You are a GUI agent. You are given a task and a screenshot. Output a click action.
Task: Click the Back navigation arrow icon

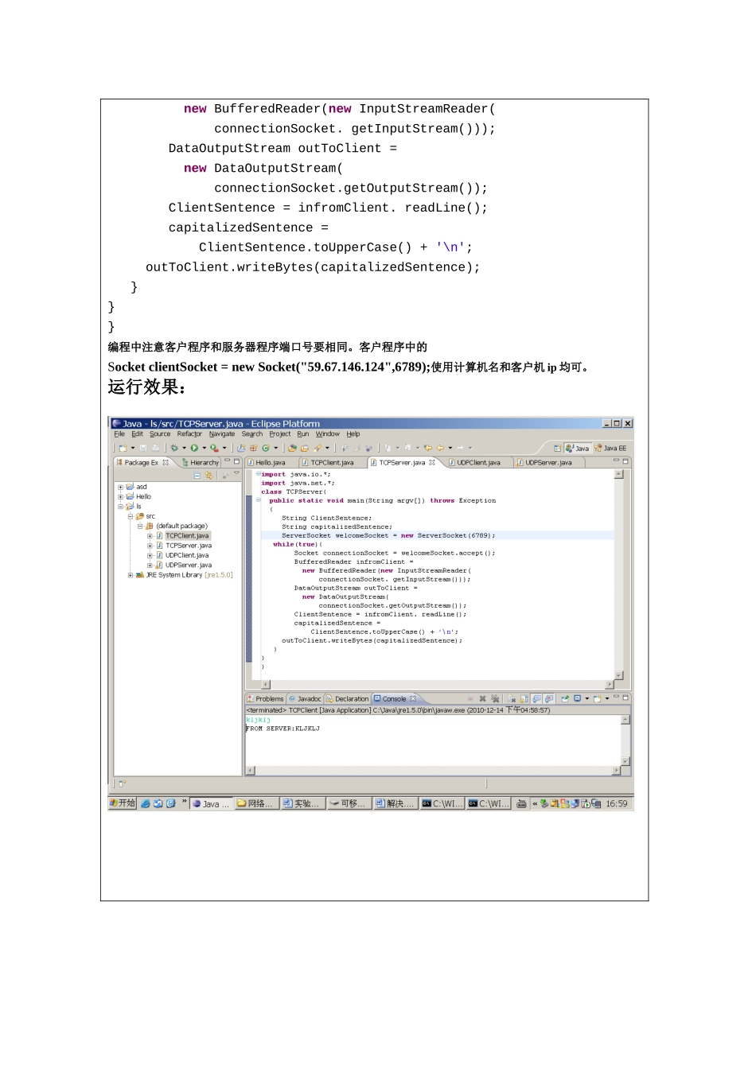coord(440,448)
